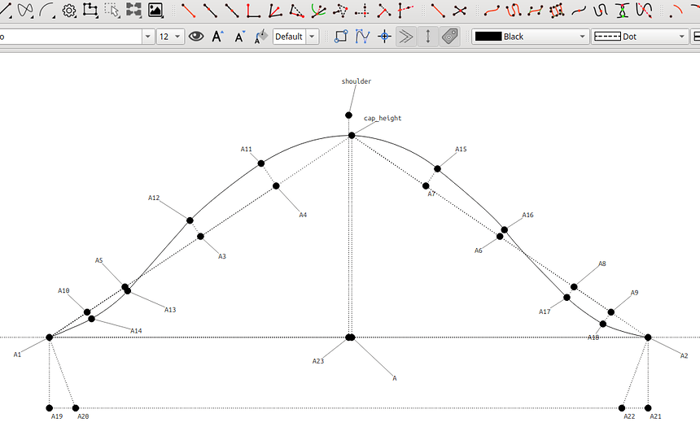Click the 'A11' label on canvas
Viewport: 700px width, 431px height.
(x=247, y=149)
